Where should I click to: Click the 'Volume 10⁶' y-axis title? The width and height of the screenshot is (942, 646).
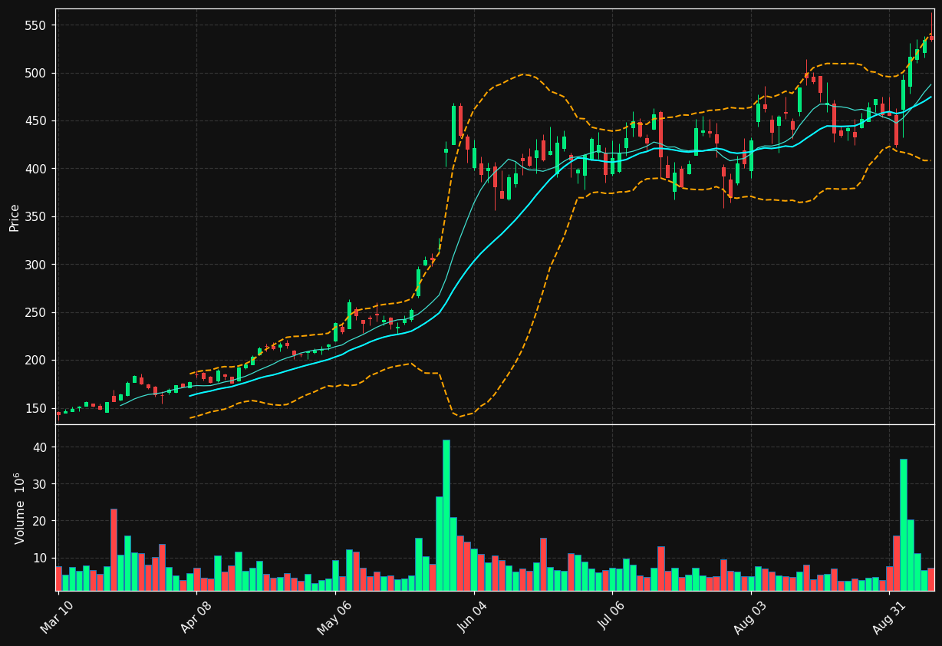pos(18,508)
